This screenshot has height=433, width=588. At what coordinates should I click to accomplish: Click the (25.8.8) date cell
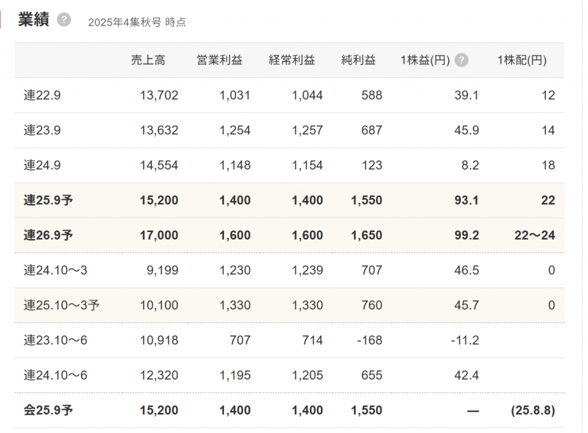coord(532,411)
